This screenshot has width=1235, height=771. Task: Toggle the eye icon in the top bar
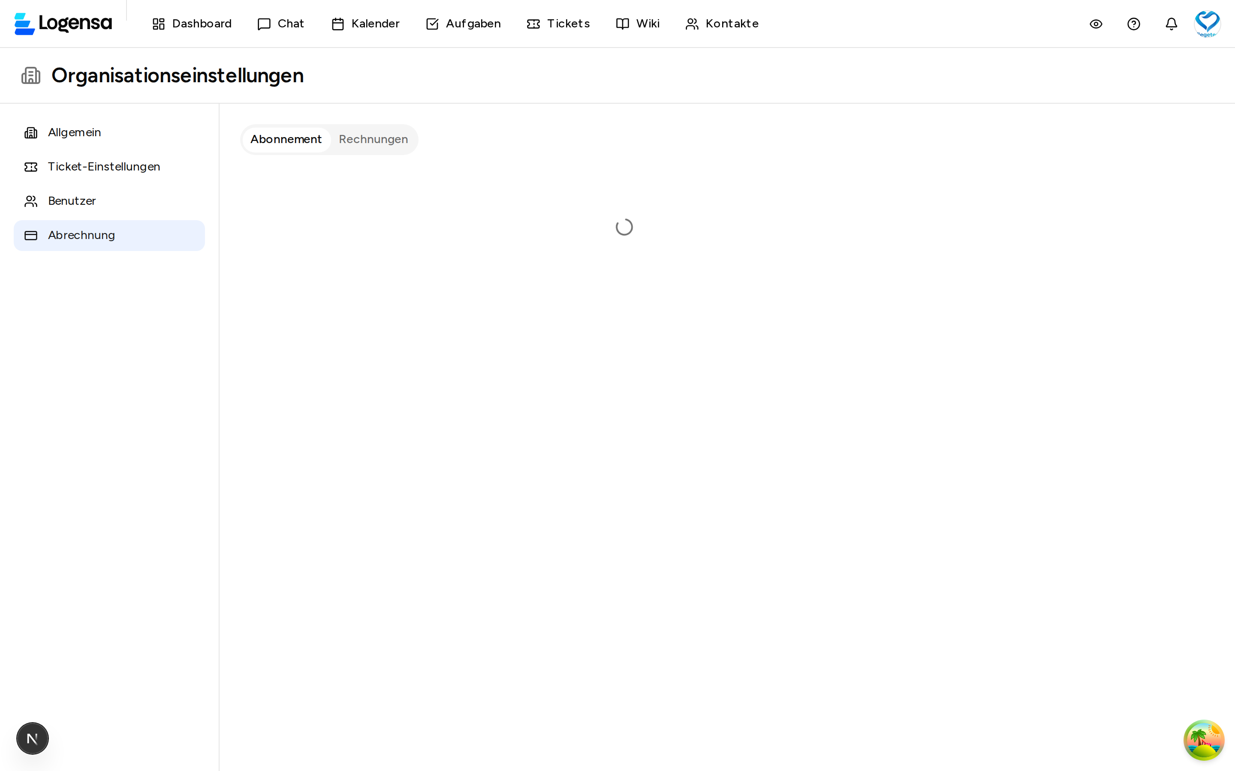pyautogui.click(x=1096, y=24)
